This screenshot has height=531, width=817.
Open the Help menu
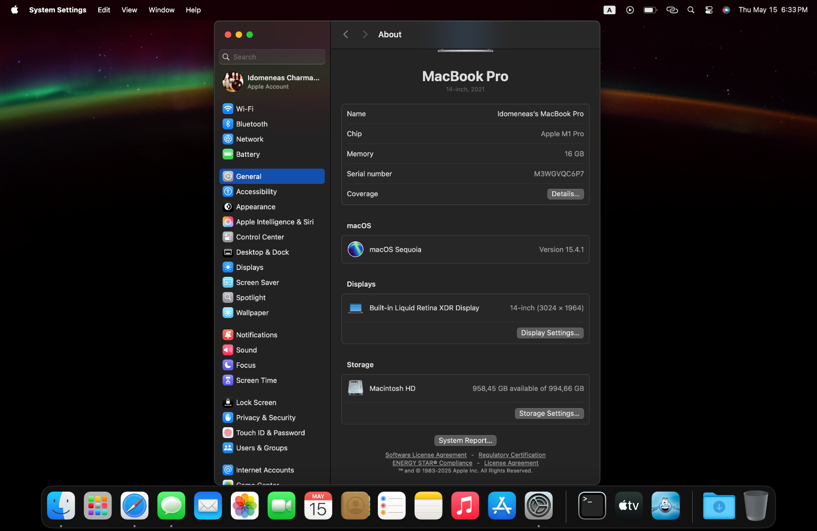[193, 10]
